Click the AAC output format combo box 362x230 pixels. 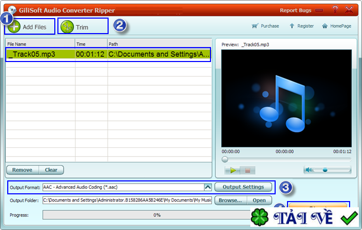[127, 187]
